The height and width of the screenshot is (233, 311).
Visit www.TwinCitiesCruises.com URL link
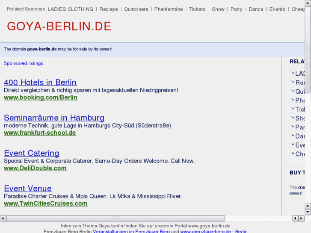point(46,204)
